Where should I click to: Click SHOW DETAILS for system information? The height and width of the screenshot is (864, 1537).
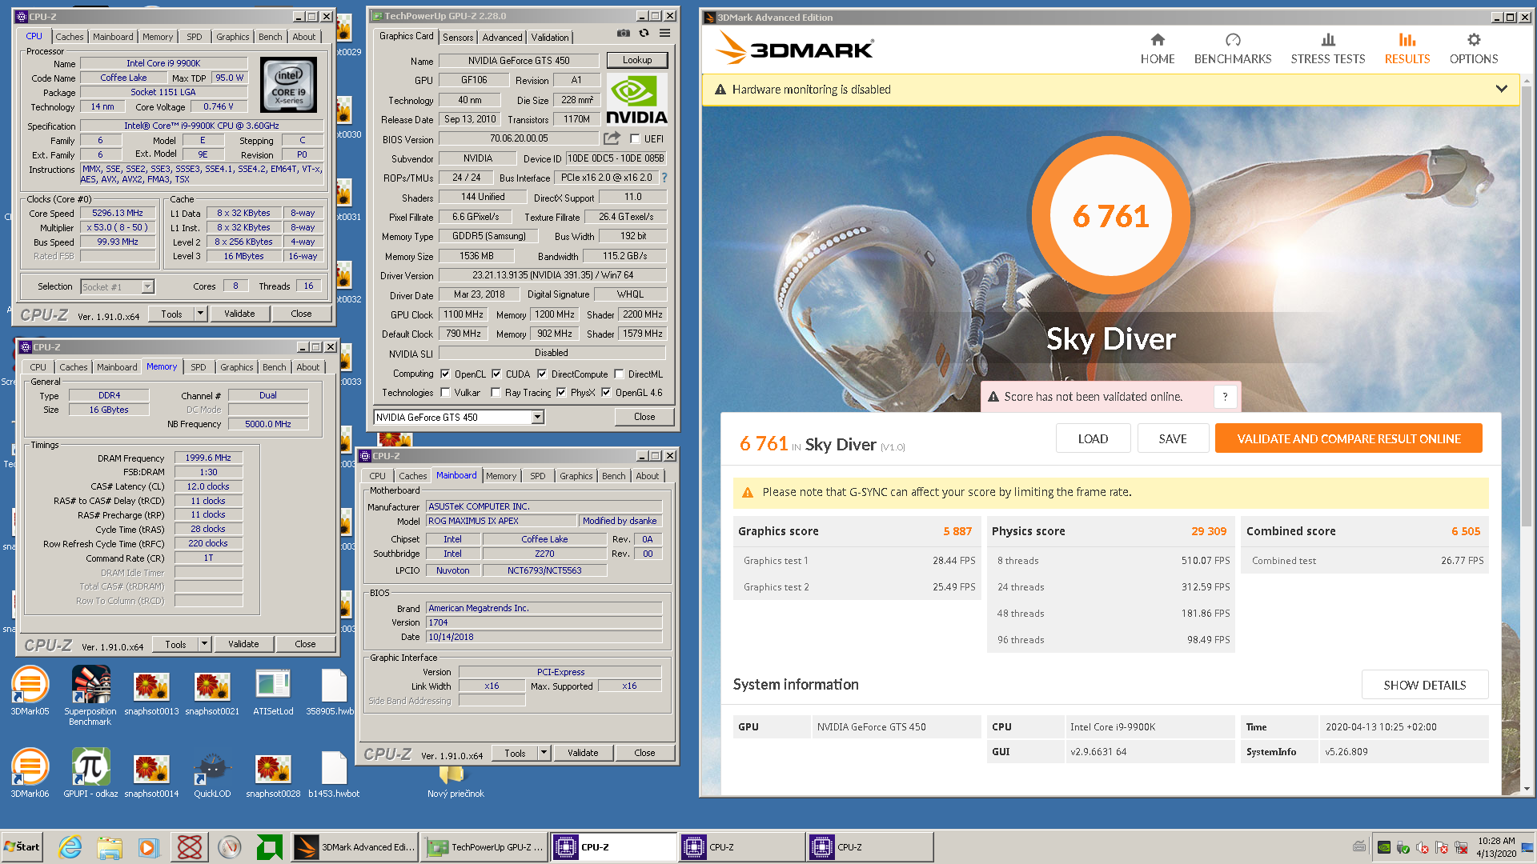(1425, 685)
